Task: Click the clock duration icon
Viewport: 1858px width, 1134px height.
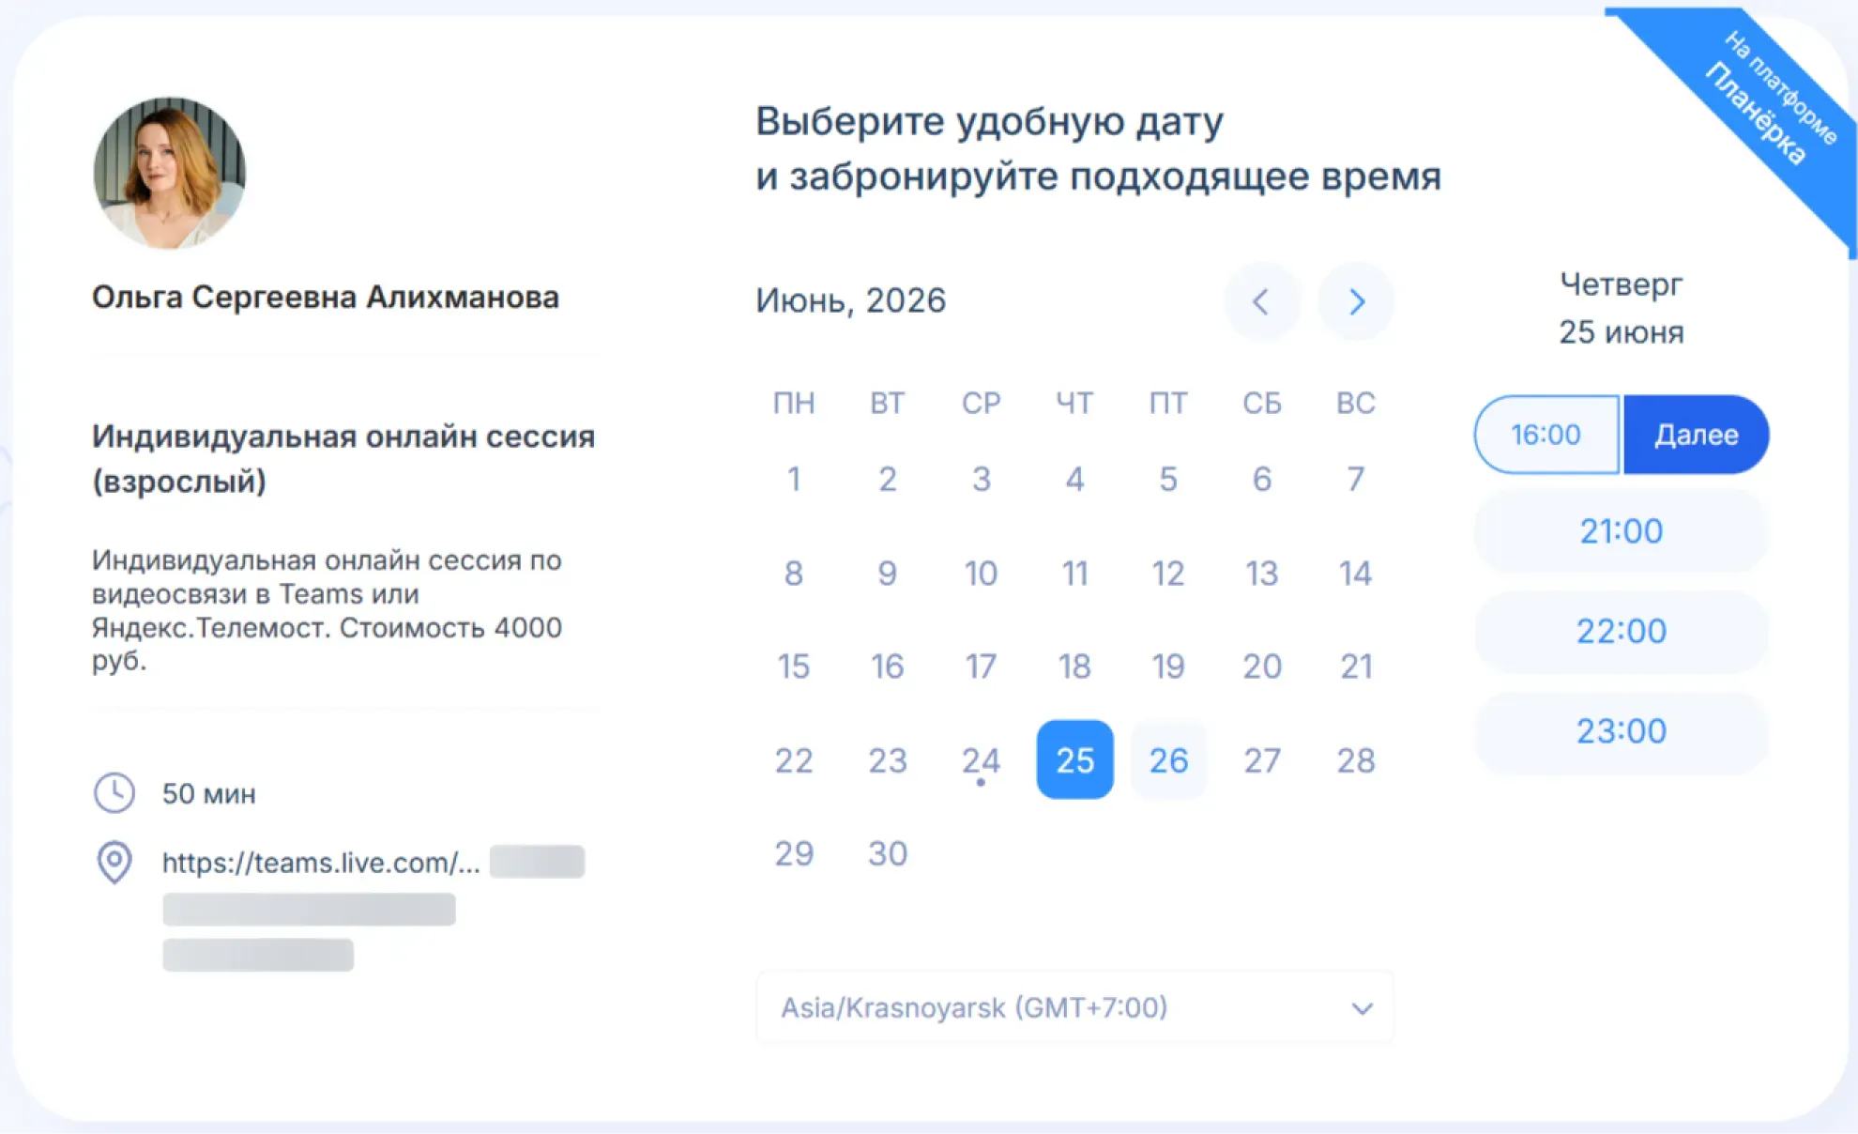Action: (114, 793)
